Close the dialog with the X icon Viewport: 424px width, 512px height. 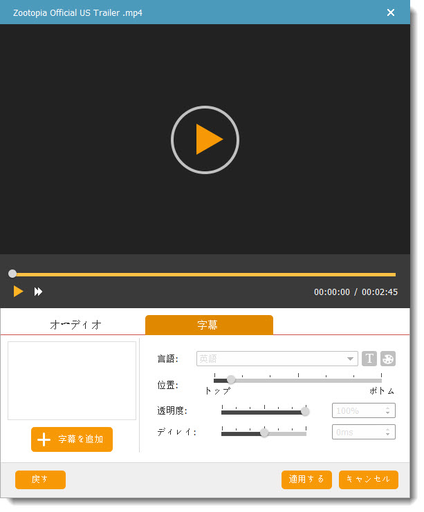click(x=391, y=12)
